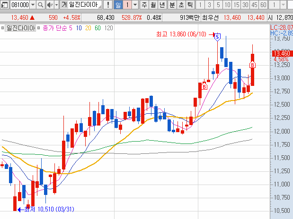Click the blue arrow at 최저 10,510 label

[x=20, y=209]
